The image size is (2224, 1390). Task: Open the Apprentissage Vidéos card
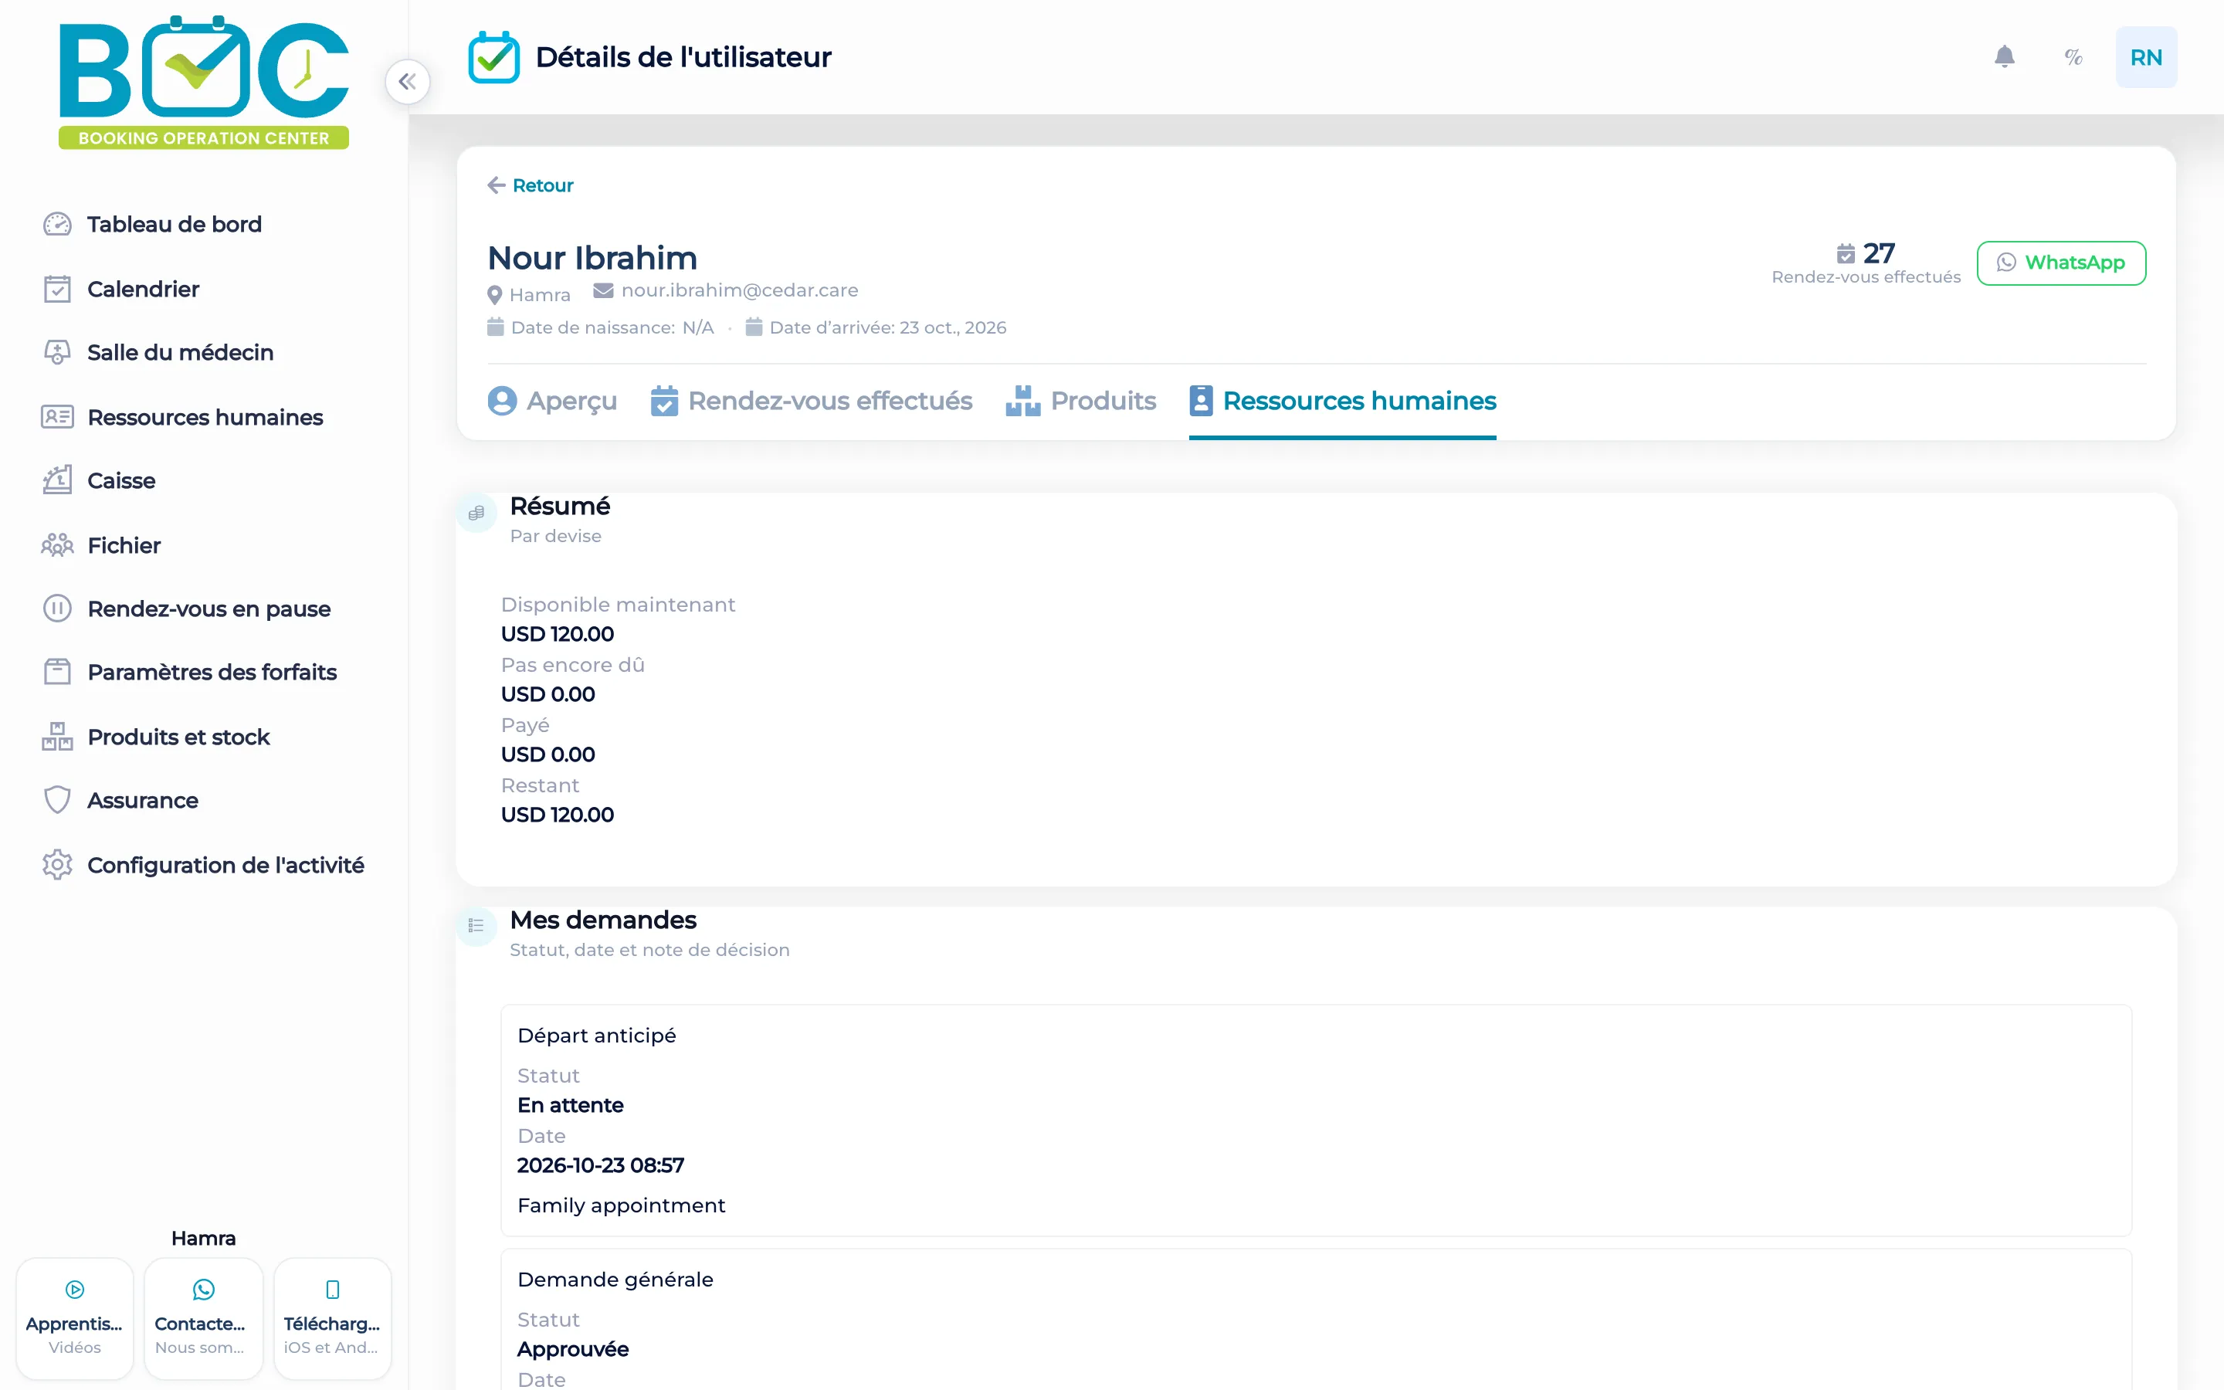coord(74,1318)
